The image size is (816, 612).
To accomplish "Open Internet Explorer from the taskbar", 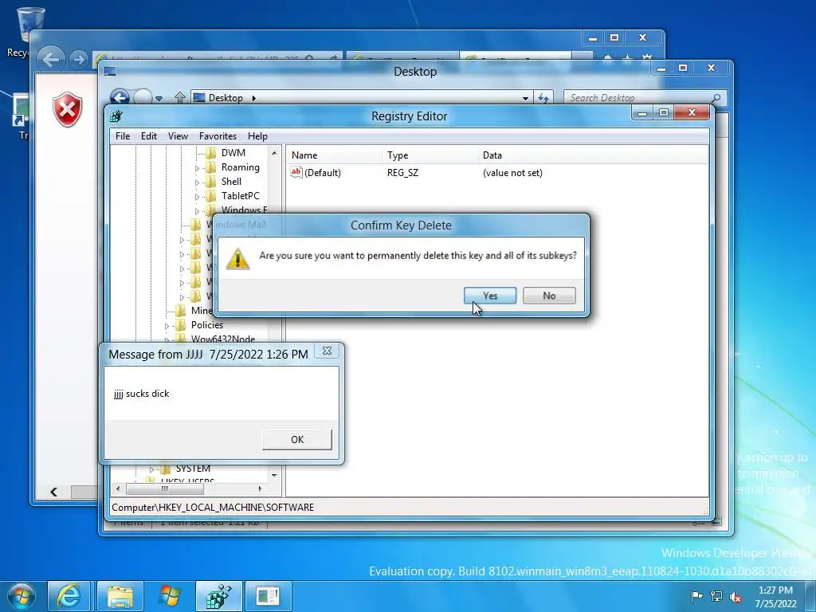I will 69,596.
